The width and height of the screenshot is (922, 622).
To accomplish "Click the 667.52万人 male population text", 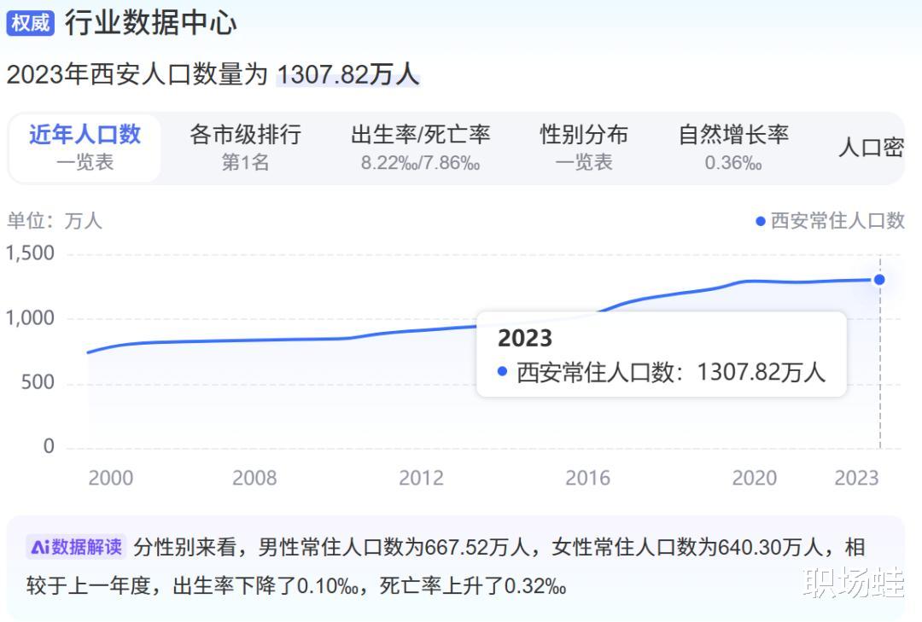I will coord(477,547).
